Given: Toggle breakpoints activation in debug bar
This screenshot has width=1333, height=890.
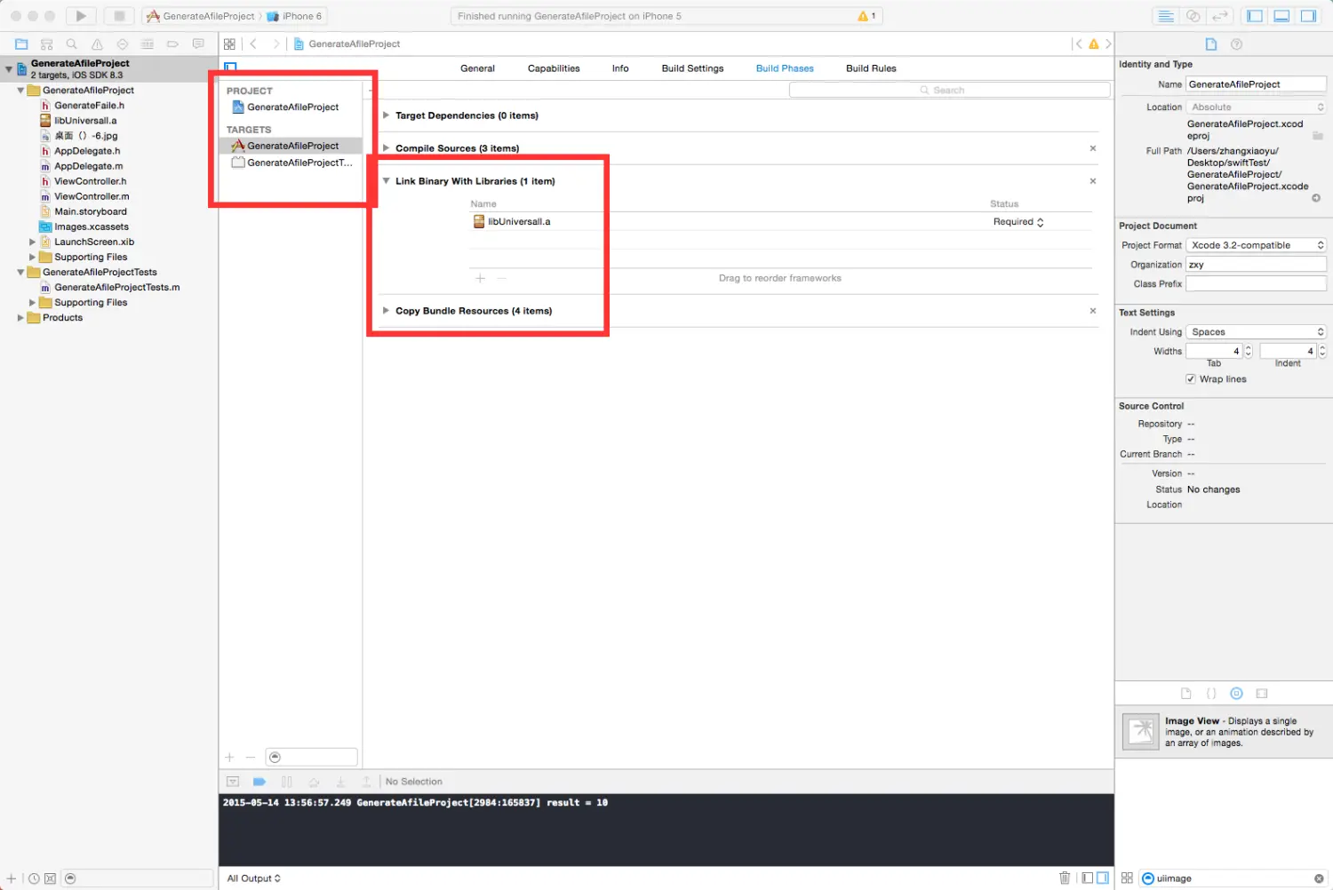Looking at the screenshot, I should click(259, 782).
